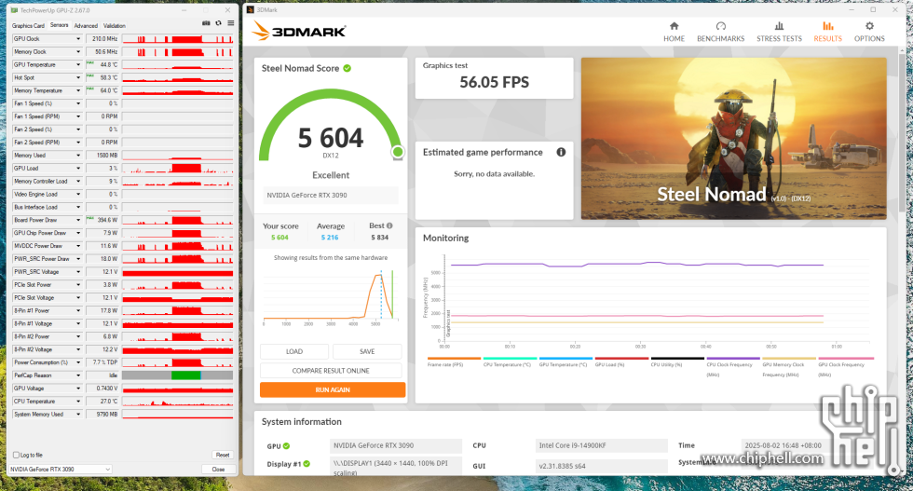Toggle GPU Memory Clock Frequency legend
The height and width of the screenshot is (491, 913).
point(789,367)
